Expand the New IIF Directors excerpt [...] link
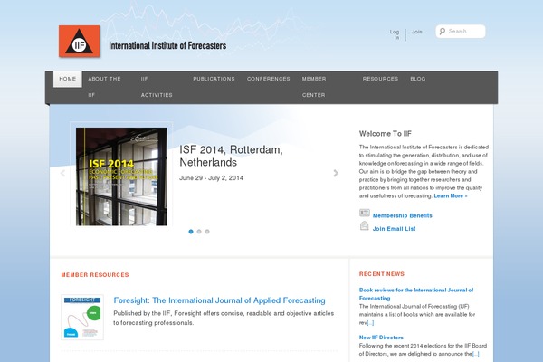Image resolution: width=543 pixels, height=362 pixels. coord(475,354)
